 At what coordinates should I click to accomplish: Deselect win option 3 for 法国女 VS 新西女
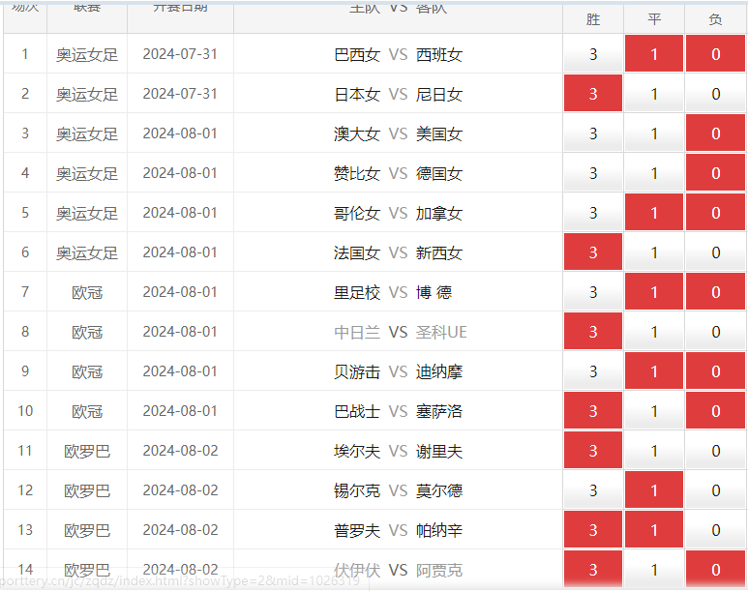[593, 252]
